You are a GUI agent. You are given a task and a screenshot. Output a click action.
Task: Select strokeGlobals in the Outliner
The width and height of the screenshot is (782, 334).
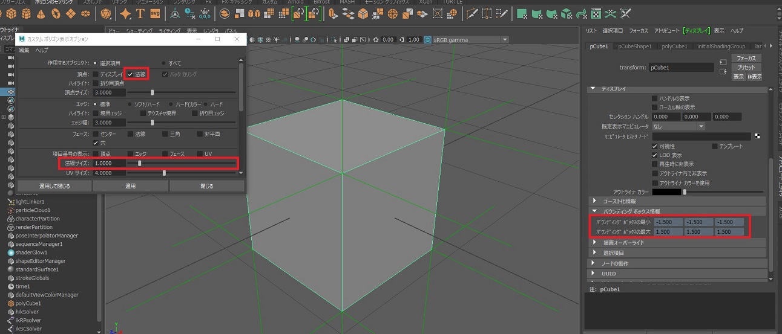point(33,278)
